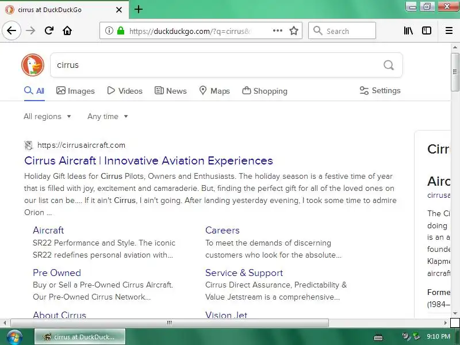This screenshot has width=460, height=345.
Task: Expand the All regions dropdown
Action: (47, 117)
